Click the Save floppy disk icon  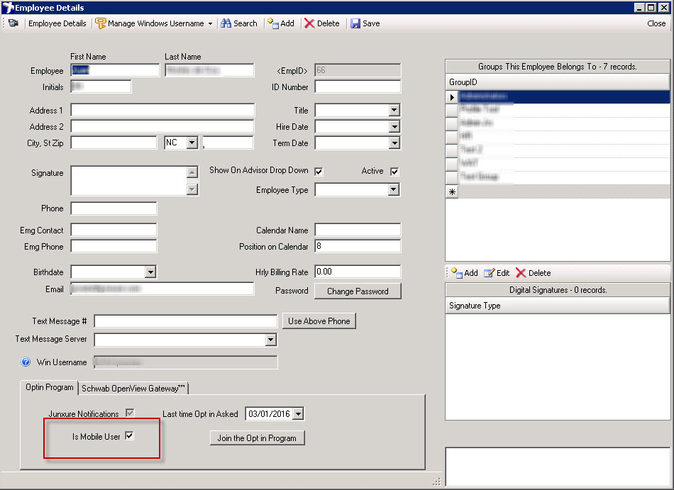pyautogui.click(x=355, y=23)
